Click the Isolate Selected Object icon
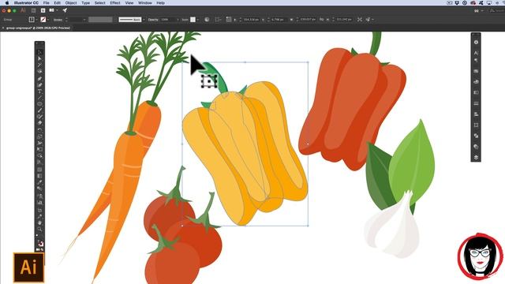505x284 pixels. 360,20
